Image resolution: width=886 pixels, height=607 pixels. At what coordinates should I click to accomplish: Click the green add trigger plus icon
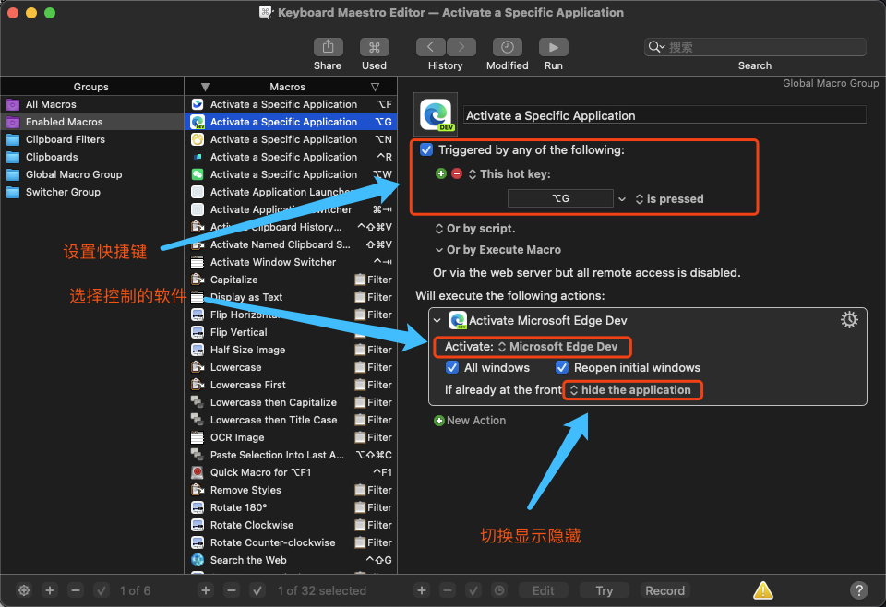[441, 173]
